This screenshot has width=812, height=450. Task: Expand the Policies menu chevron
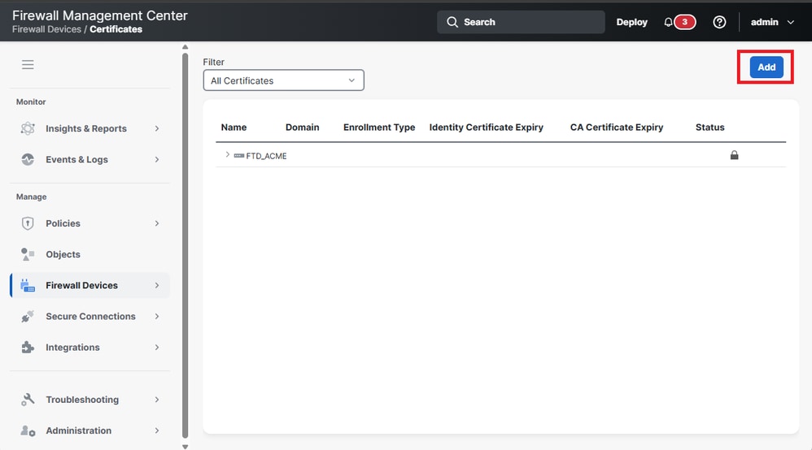[x=157, y=223]
